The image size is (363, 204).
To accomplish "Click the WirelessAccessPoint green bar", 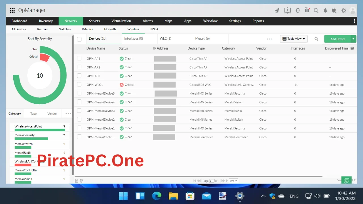I will pos(40,130).
